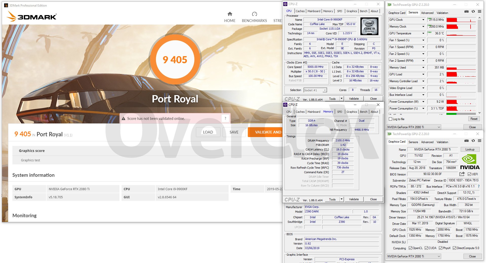
Task: Open the Power Consumption (W) dropdown
Action: click(x=423, y=102)
